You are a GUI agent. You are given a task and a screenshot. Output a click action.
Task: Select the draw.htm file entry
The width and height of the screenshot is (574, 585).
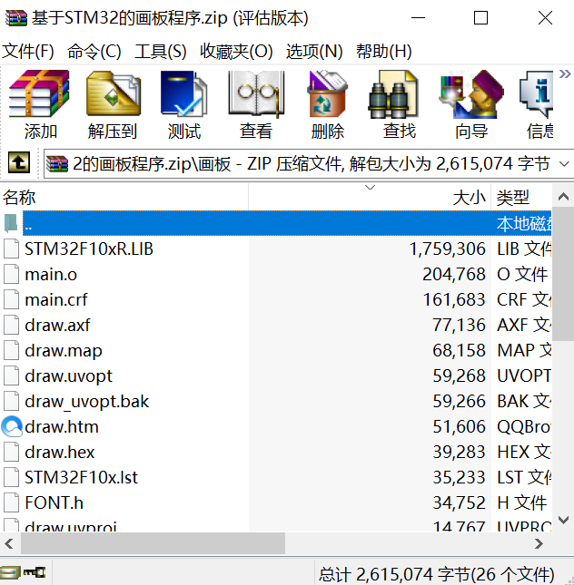coord(62,426)
